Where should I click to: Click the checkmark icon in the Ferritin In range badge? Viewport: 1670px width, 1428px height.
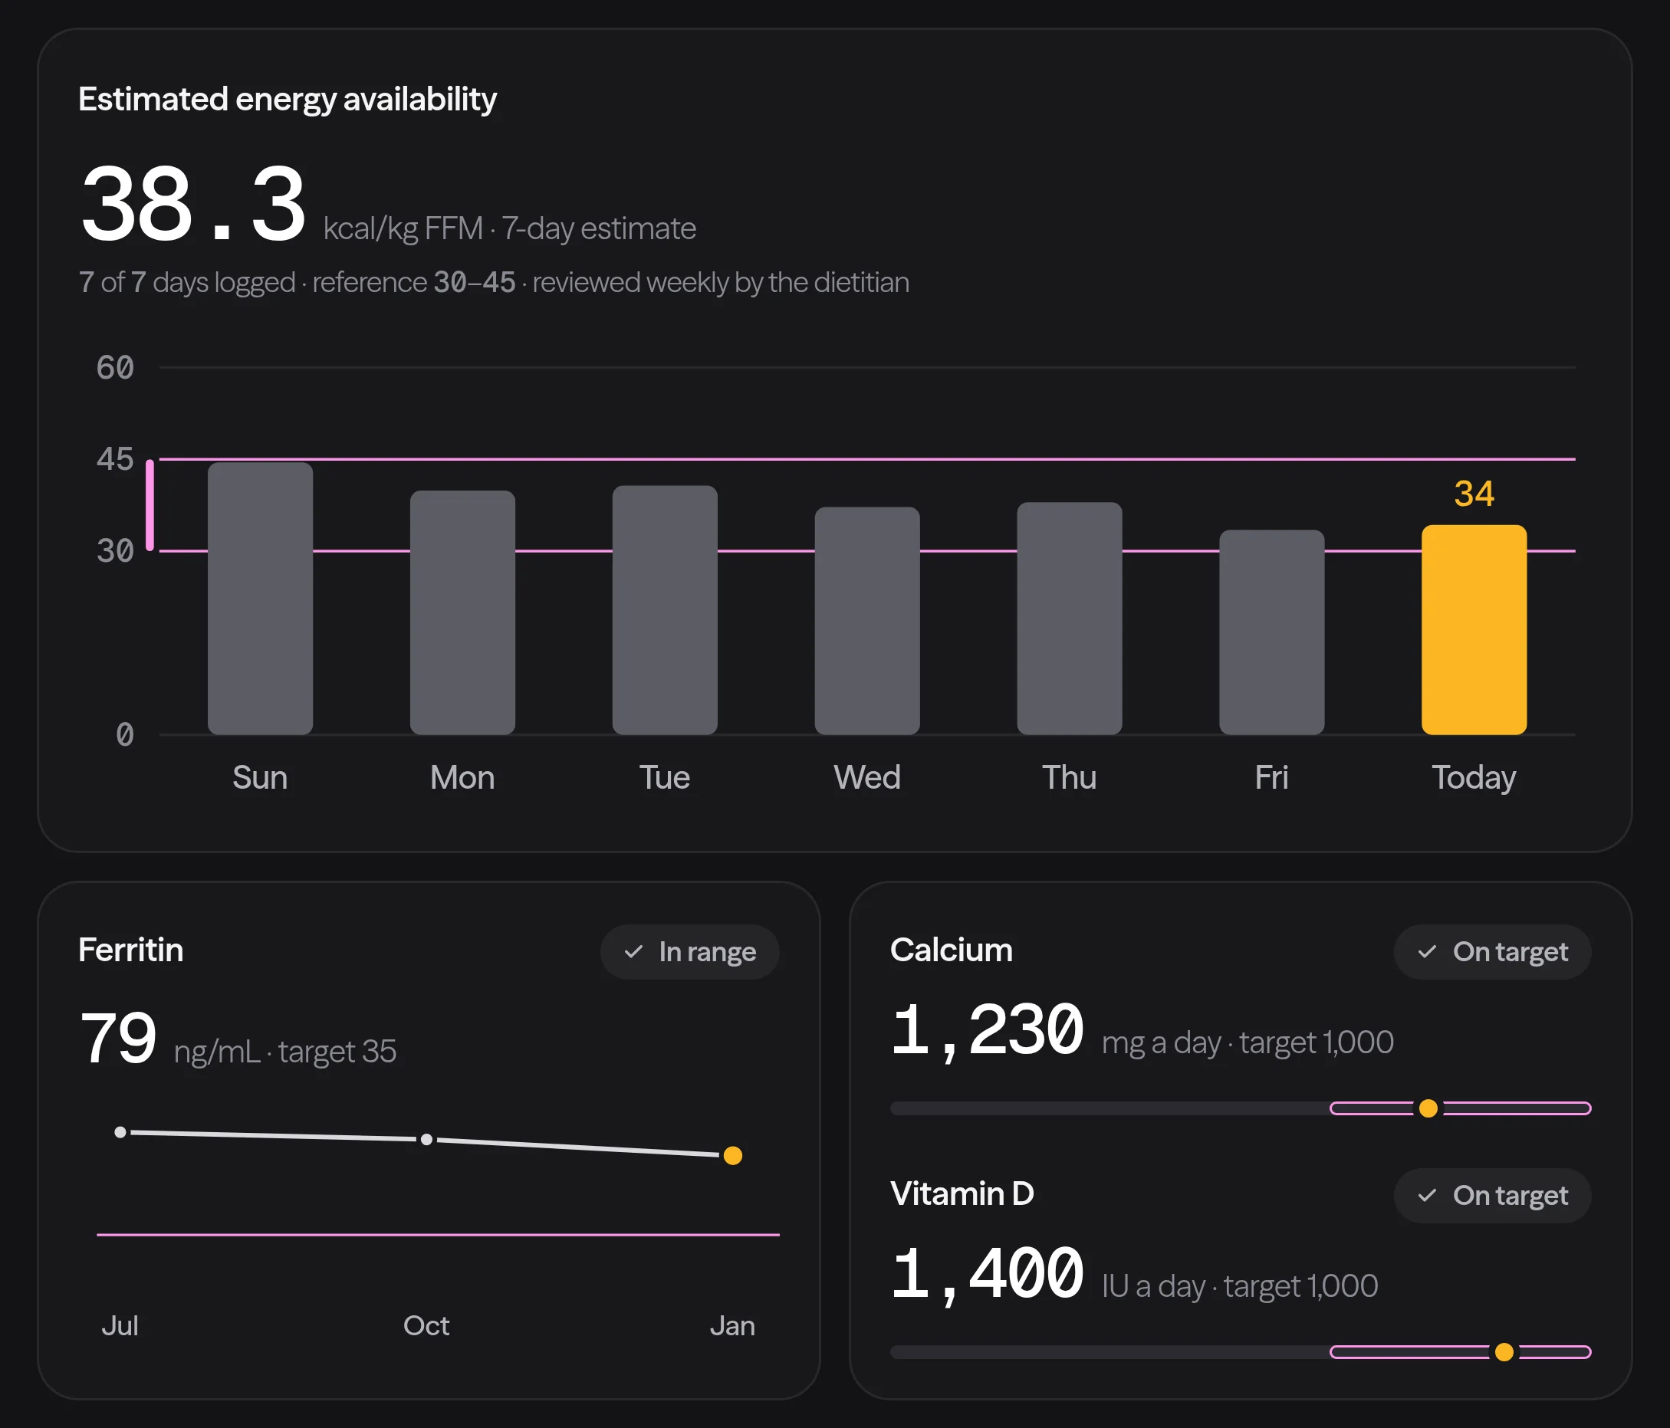click(633, 952)
